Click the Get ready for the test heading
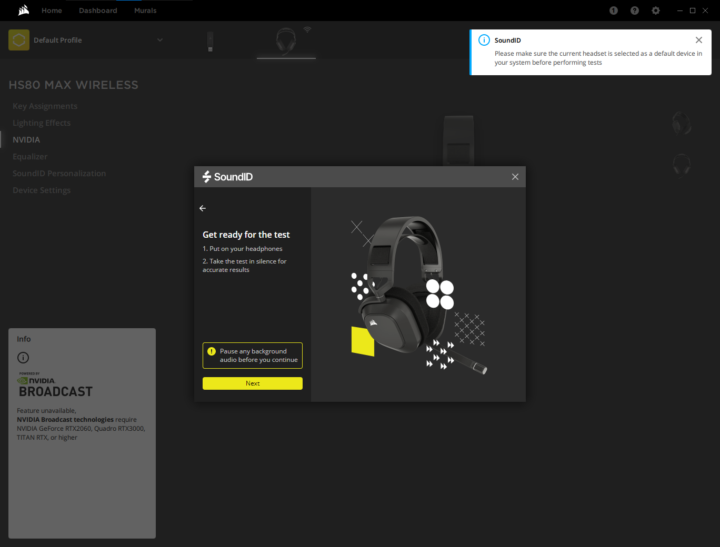The image size is (720, 547). 246,235
